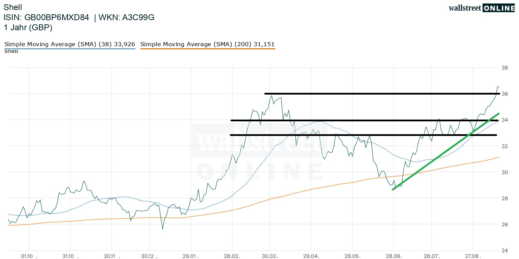The width and height of the screenshot is (519, 259).
Task: Click the price axis label 38
Action: 505,68
